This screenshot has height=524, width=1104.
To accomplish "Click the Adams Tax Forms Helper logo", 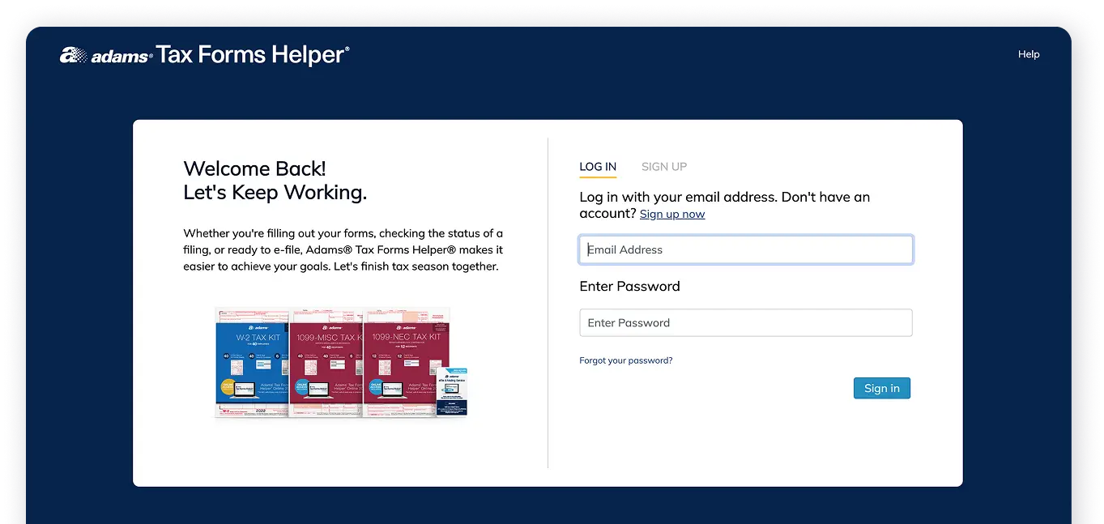I will pos(205,55).
